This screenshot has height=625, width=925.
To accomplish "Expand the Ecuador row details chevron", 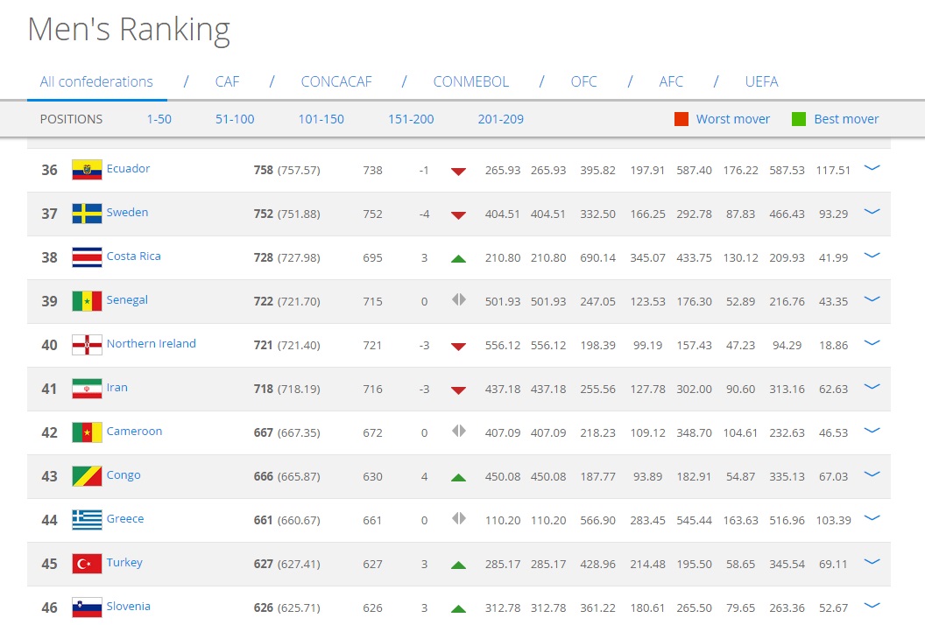I will click(x=872, y=168).
